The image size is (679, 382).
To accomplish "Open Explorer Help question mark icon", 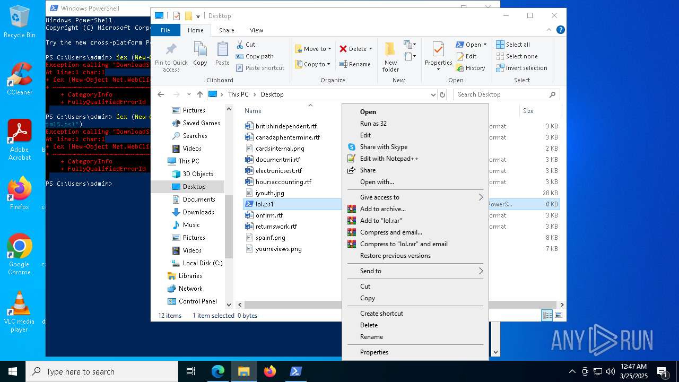I will pos(560,30).
